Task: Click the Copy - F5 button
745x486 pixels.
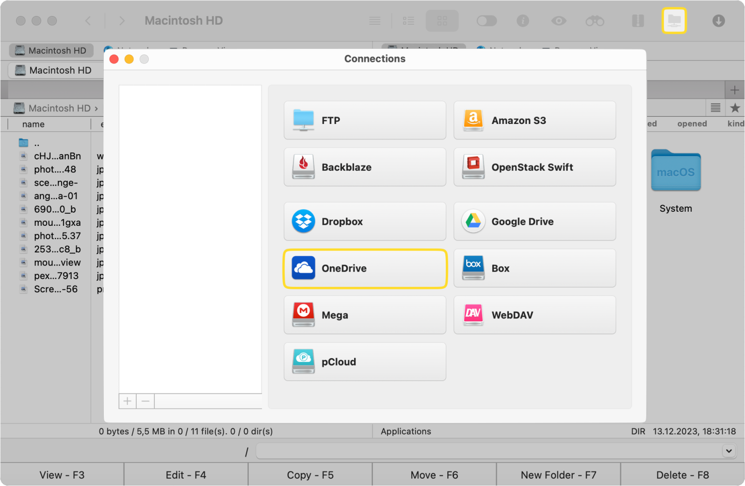Action: click(310, 474)
